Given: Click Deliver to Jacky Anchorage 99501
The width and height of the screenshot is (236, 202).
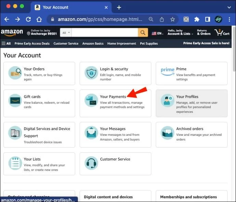Looking at the screenshot, I should pos(42,32).
